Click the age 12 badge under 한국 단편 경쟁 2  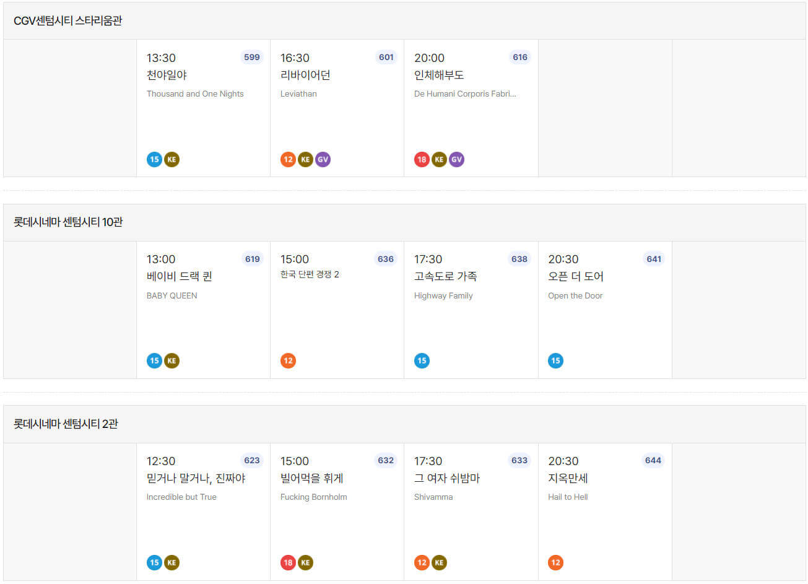pyautogui.click(x=288, y=360)
